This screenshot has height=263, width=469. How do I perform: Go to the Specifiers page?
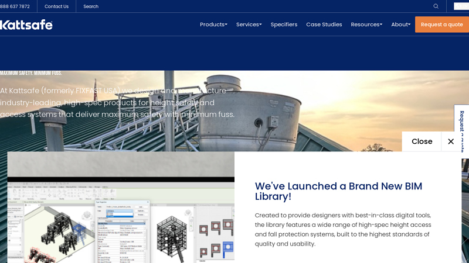(x=284, y=25)
